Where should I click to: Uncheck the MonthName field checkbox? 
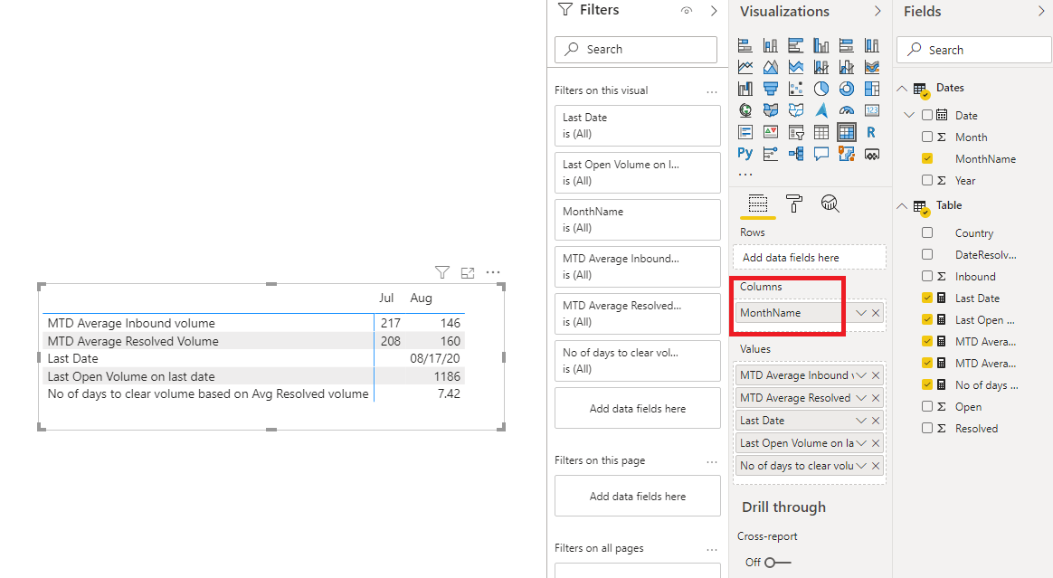pyautogui.click(x=927, y=158)
